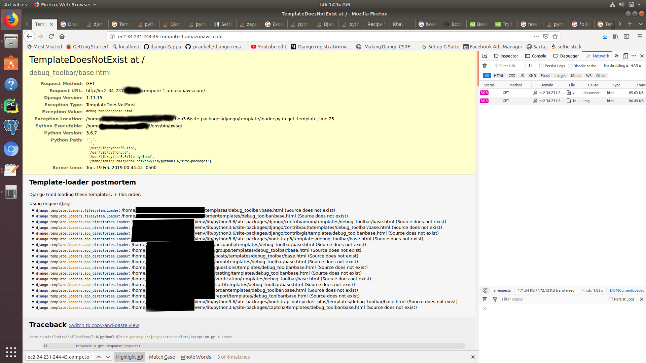Open the responsive design mode icon
The height and width of the screenshot is (363, 646).
tap(626, 56)
